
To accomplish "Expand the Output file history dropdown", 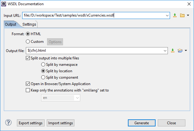I will pos(165,51).
